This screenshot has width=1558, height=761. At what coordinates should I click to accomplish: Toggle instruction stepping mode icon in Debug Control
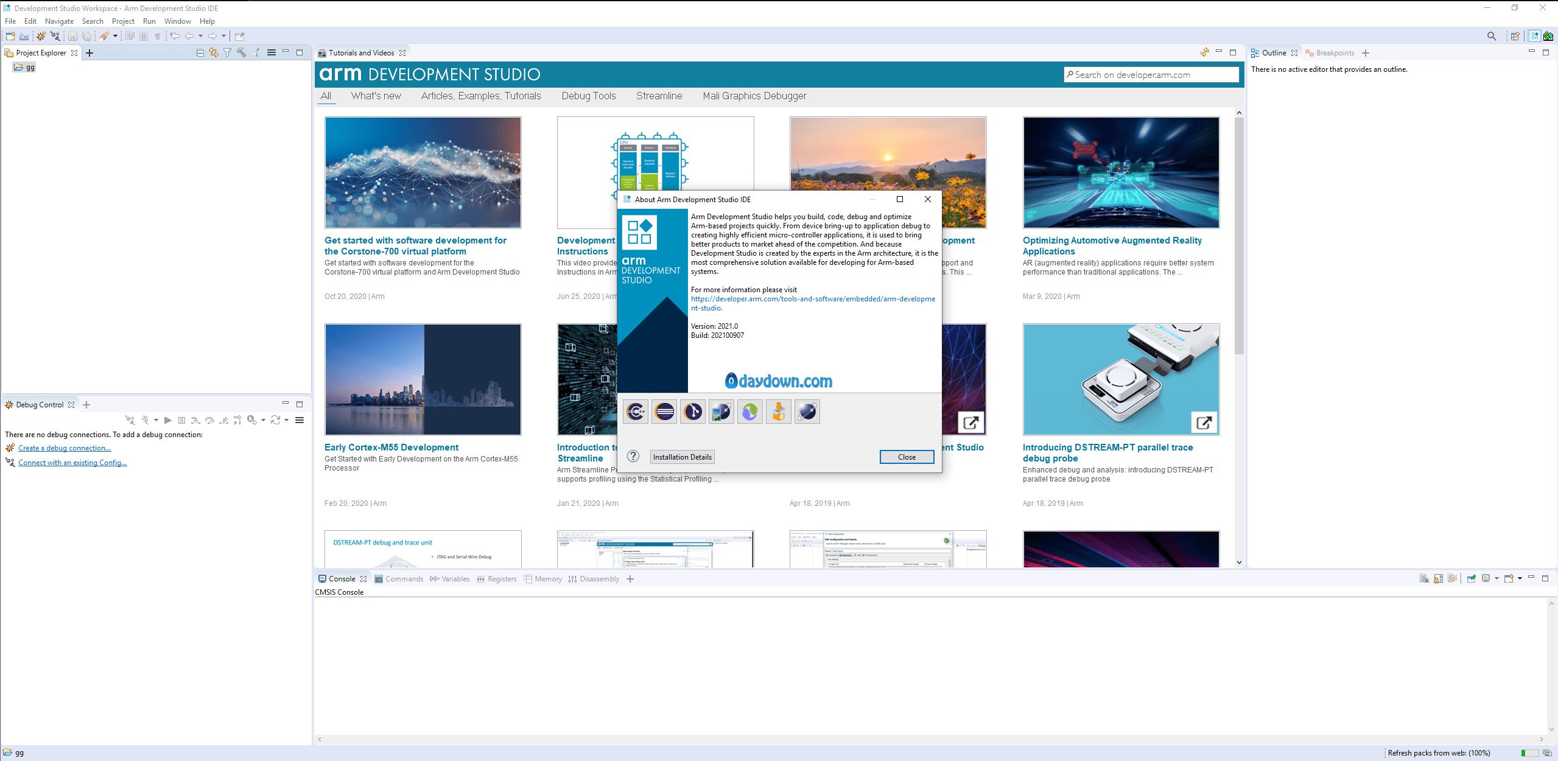pyautogui.click(x=237, y=420)
